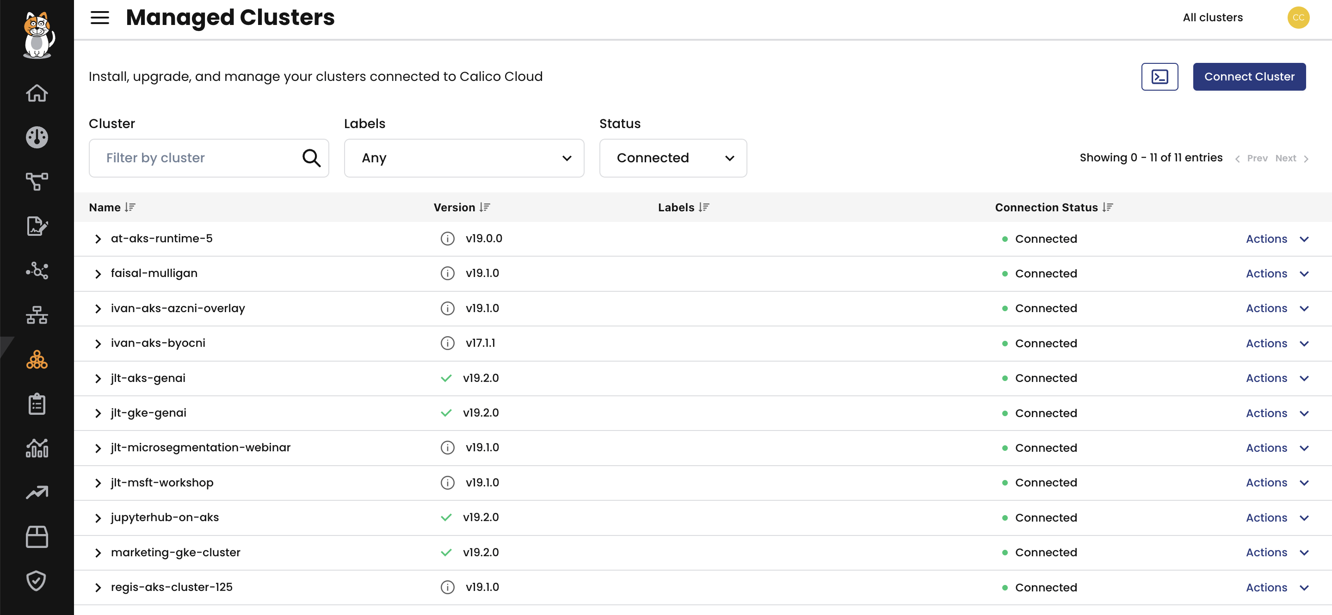Click the Connect Cluster button
The width and height of the screenshot is (1332, 615).
1249,77
